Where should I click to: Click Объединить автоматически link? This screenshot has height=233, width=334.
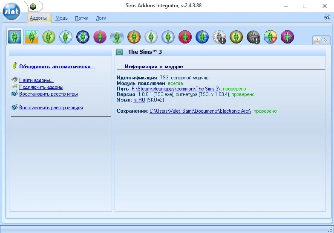[x=57, y=67]
